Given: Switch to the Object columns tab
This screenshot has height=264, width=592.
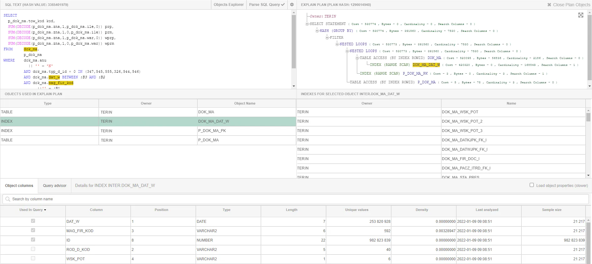Looking at the screenshot, I should coord(19,186).
